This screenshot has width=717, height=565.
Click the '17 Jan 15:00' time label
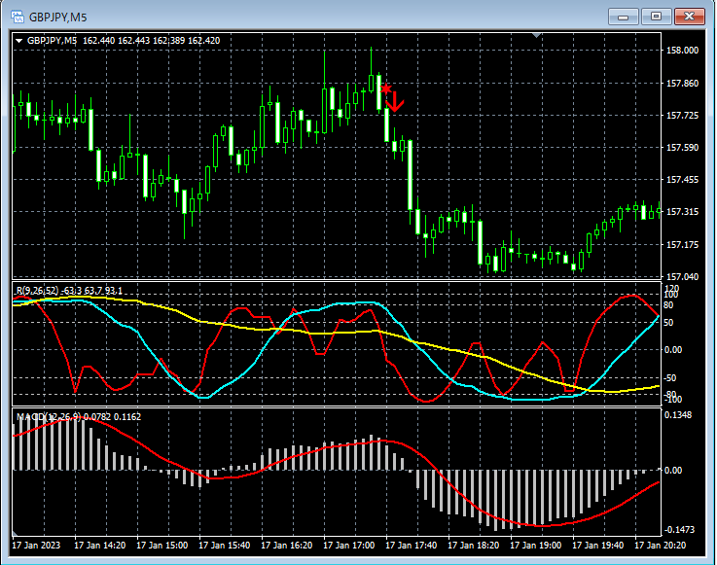161,546
